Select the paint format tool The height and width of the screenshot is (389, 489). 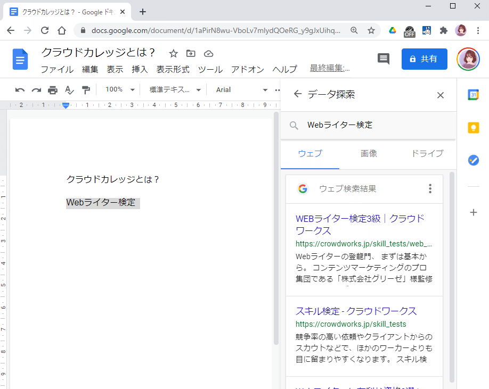(86, 89)
